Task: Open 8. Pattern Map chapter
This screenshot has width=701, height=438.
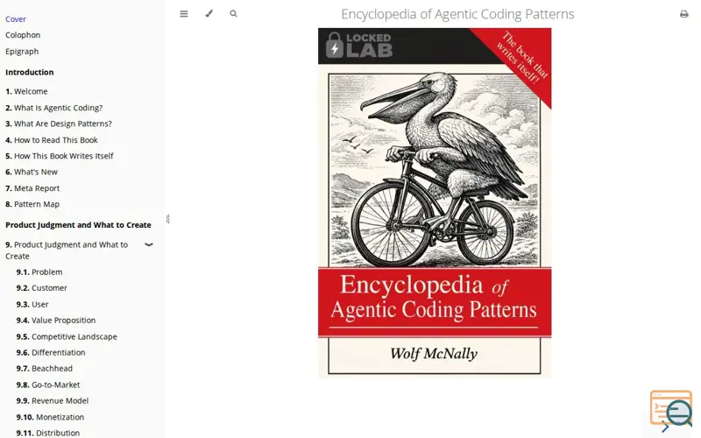Action: (x=32, y=204)
